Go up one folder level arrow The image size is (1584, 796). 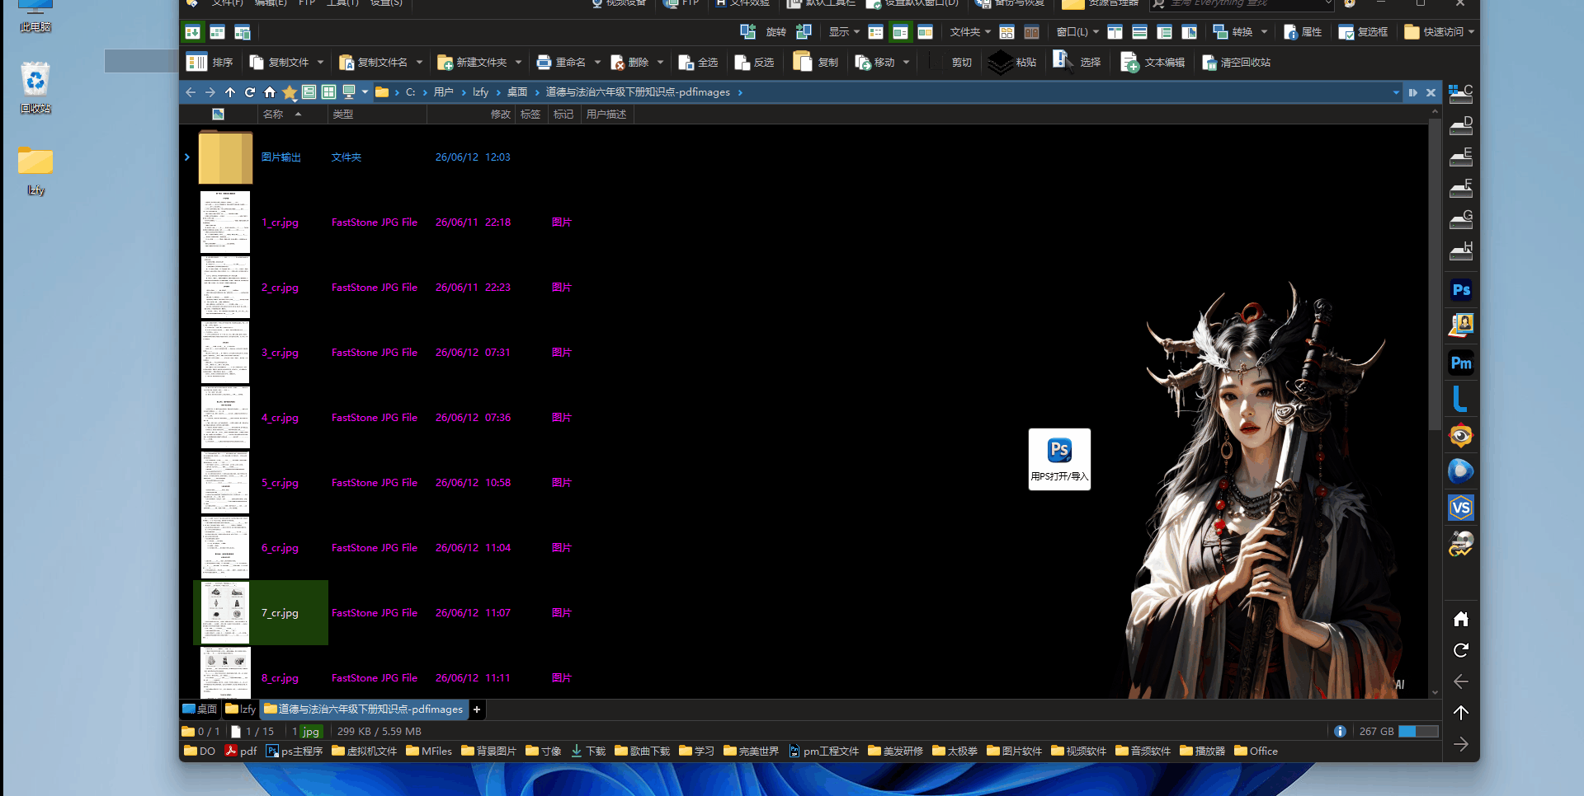(230, 92)
